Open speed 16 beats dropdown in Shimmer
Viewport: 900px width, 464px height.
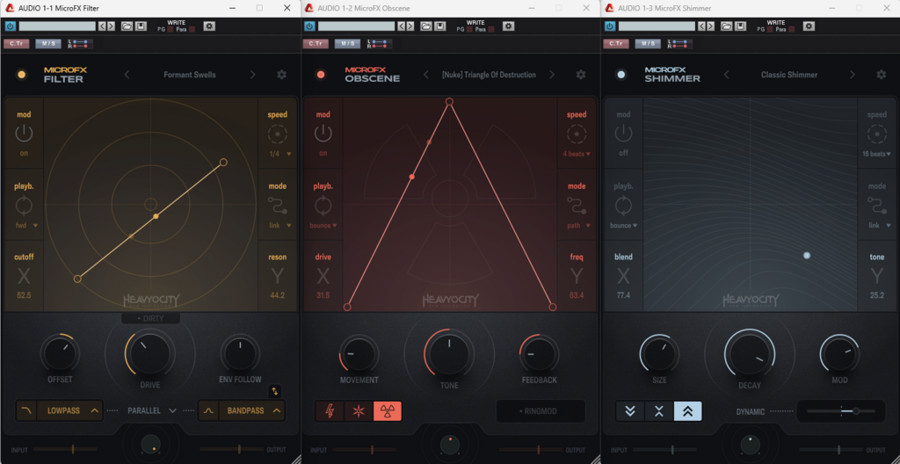point(877,154)
